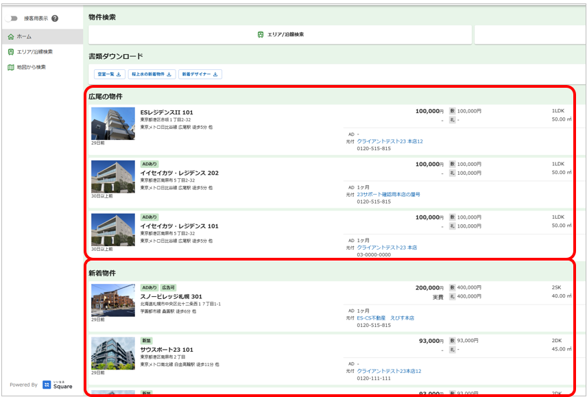
Task: Click the phone number 0120-111-111
Action: click(x=374, y=378)
